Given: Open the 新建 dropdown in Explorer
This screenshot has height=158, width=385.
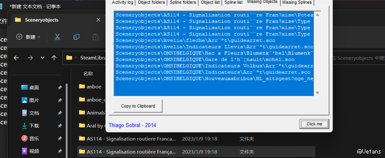Looking at the screenshot, I should (x=28, y=37).
